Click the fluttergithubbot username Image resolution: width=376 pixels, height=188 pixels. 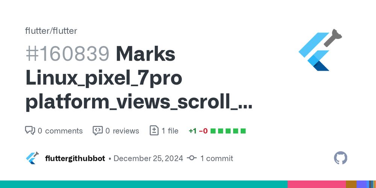pyautogui.click(x=75, y=159)
